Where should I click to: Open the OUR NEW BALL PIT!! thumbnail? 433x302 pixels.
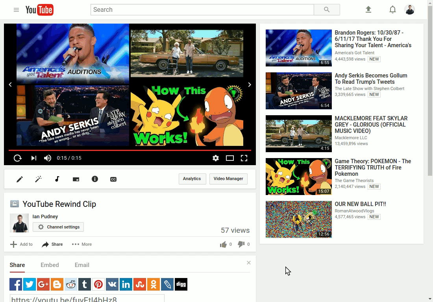[x=298, y=219]
